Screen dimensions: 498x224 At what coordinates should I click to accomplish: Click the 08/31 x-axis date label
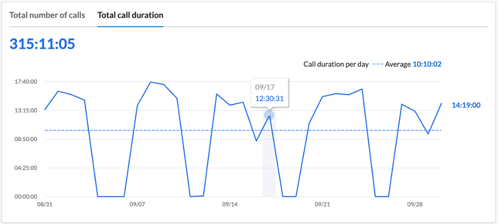(x=44, y=205)
